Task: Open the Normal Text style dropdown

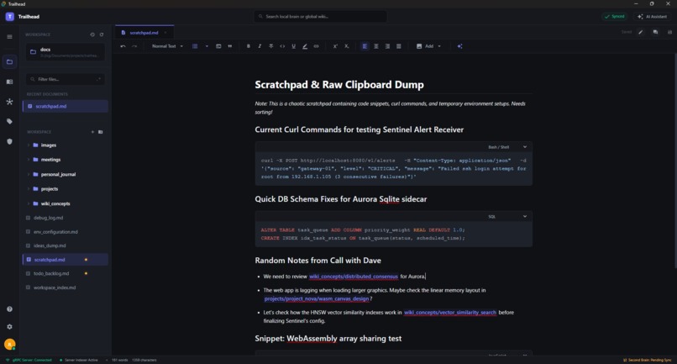Action: 167,46
